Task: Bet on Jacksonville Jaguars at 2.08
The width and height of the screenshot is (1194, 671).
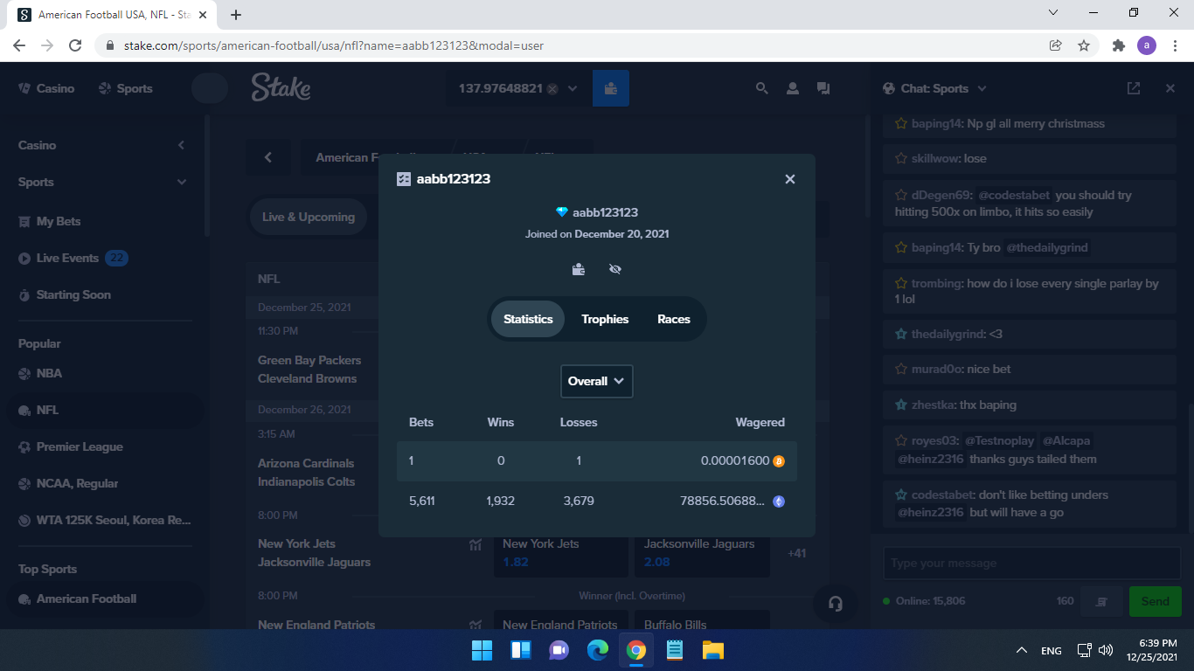Action: click(x=702, y=553)
